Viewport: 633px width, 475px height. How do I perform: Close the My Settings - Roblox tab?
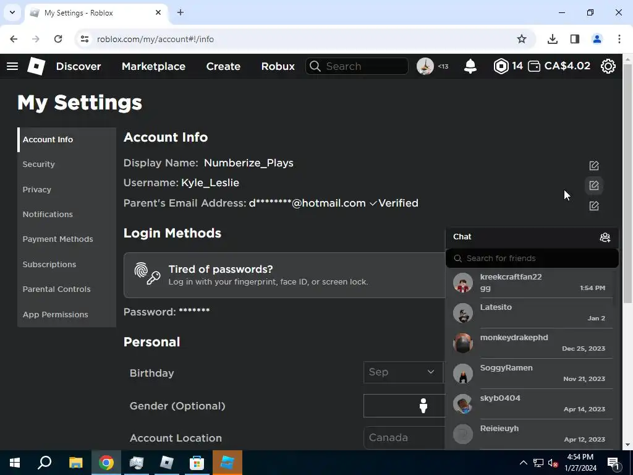click(158, 12)
